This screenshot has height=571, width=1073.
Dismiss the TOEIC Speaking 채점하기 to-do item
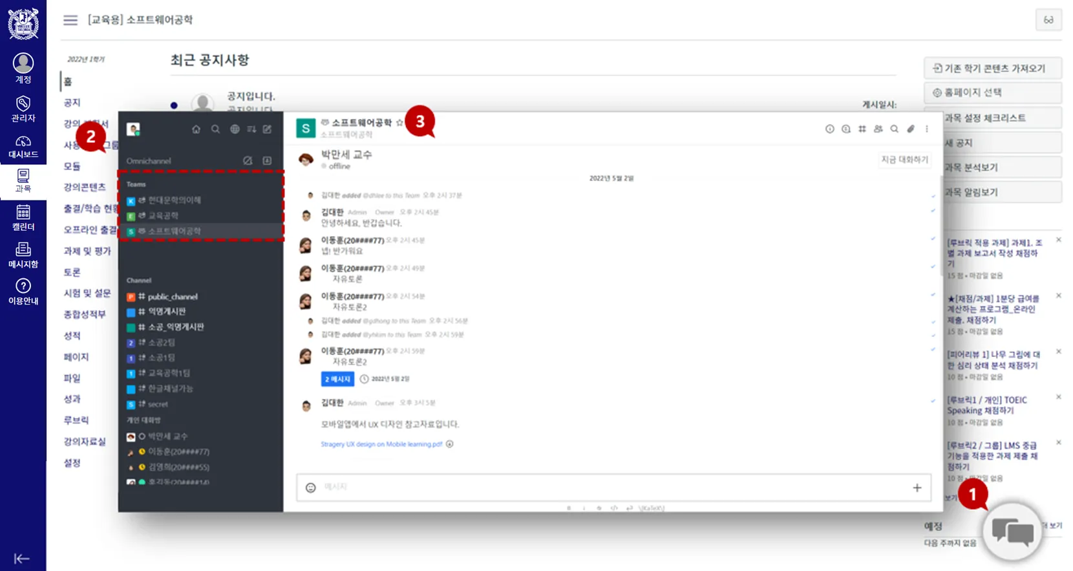[1059, 397]
